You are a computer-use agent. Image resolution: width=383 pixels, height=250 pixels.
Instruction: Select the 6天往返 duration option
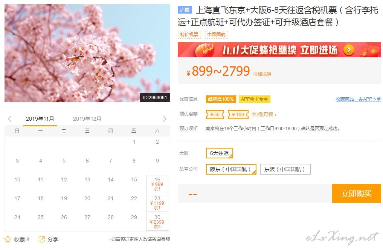pyautogui.click(x=219, y=153)
